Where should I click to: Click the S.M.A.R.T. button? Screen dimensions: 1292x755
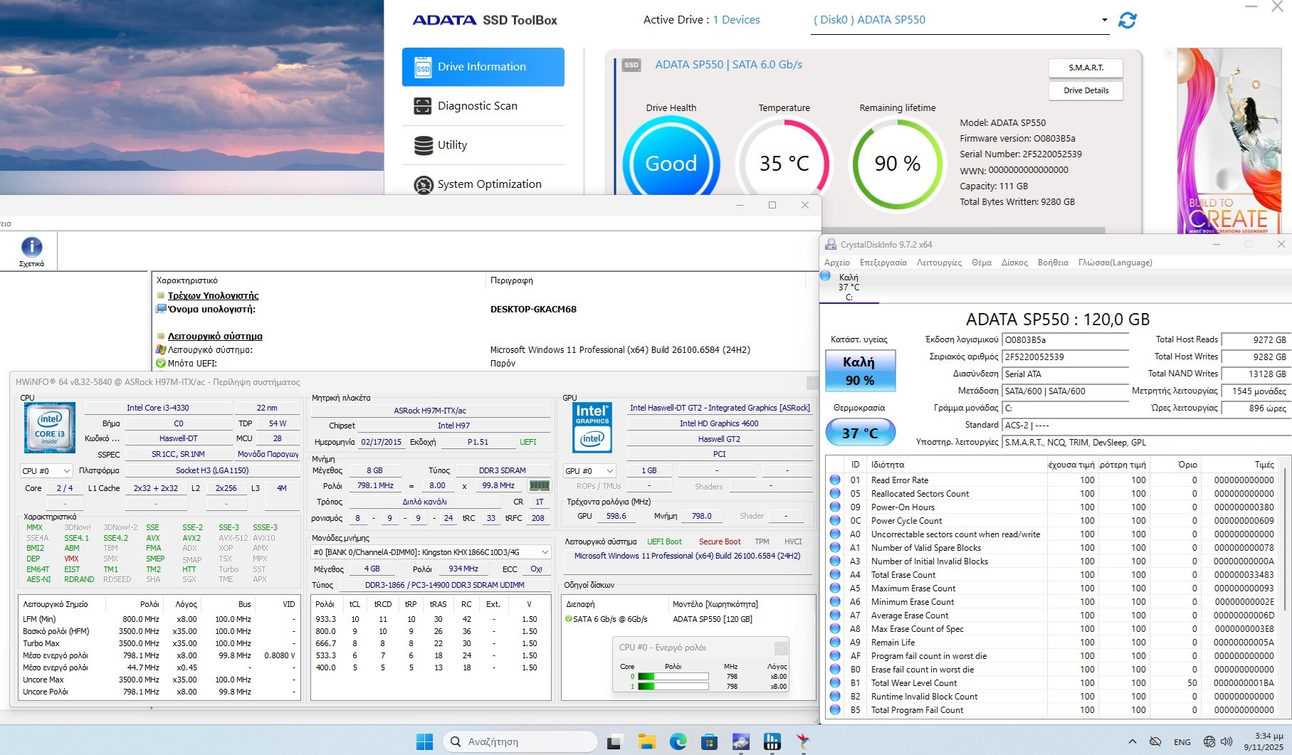[x=1086, y=68]
